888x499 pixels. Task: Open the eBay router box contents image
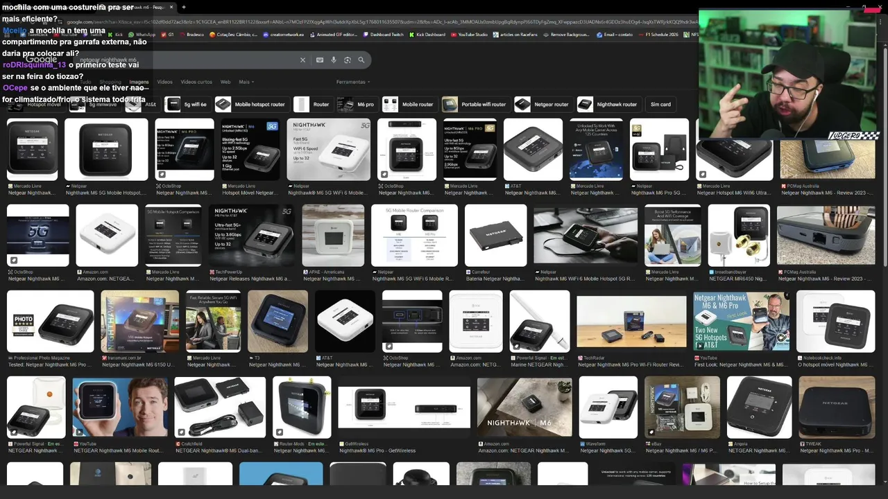click(x=682, y=408)
